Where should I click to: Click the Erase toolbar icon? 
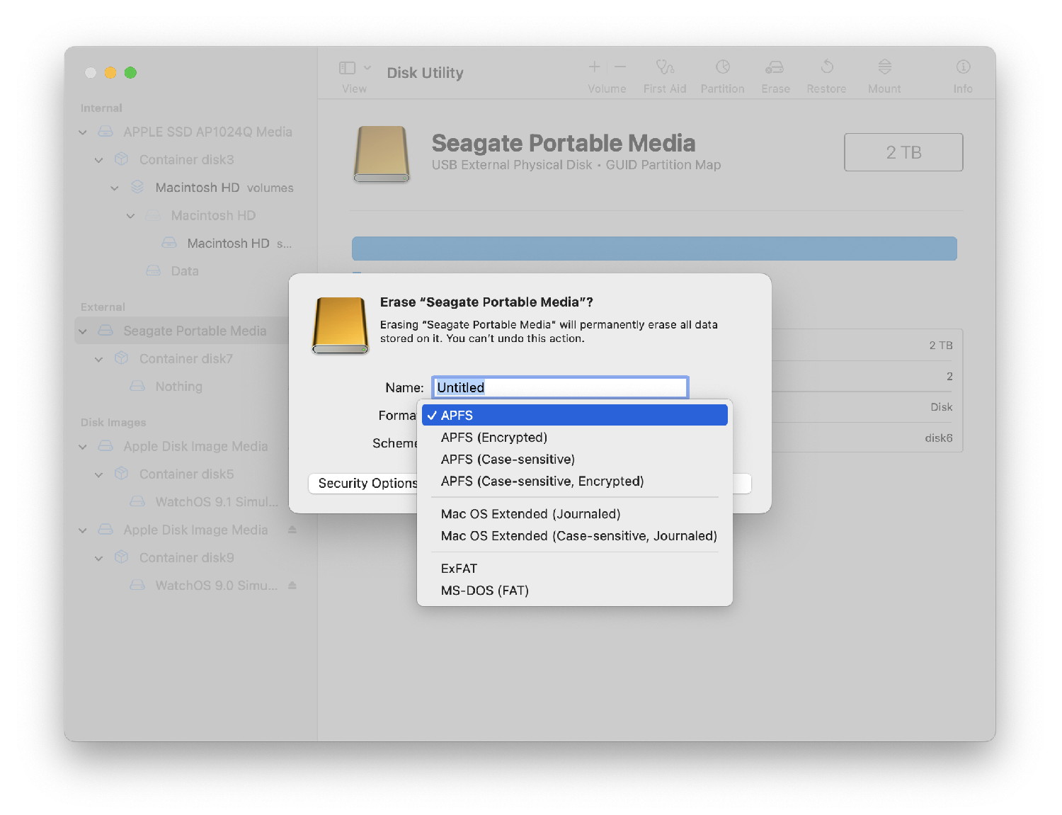pyautogui.click(x=775, y=67)
